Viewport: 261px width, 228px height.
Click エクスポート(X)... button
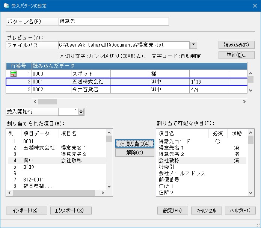pos(71,210)
